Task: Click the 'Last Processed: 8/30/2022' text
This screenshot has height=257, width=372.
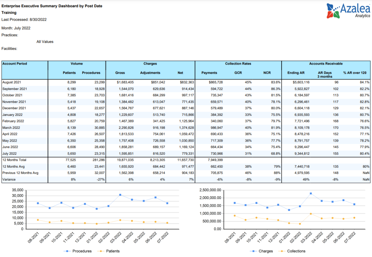Action: (x=24, y=20)
